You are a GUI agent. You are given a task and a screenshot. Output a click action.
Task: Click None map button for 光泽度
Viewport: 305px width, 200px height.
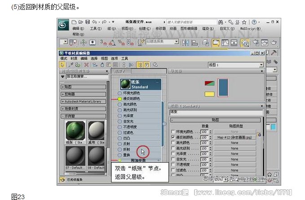coord(234,153)
